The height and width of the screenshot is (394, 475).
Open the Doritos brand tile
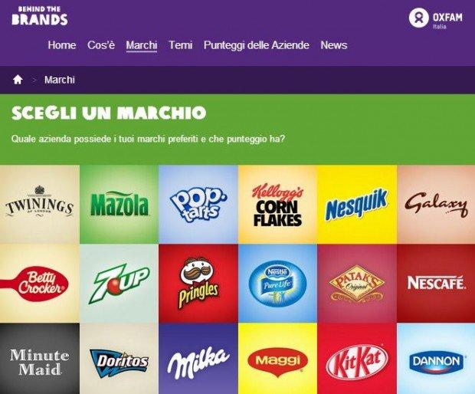119,359
